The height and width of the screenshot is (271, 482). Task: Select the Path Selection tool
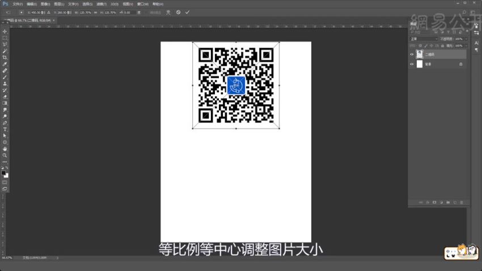(5, 136)
